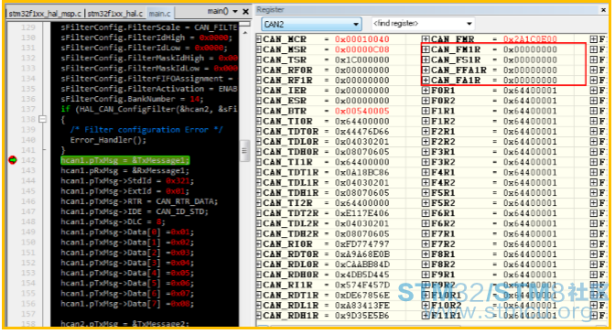Click the code line hcan1.pRxMsg = &RxMessage1
Image resolution: width=615 pixels, height=334 pixels.
[x=124, y=170]
